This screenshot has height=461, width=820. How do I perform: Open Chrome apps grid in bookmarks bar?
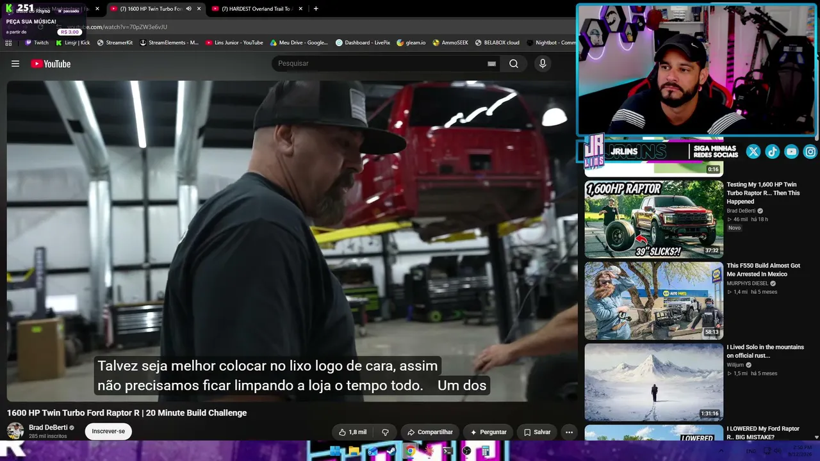8,43
